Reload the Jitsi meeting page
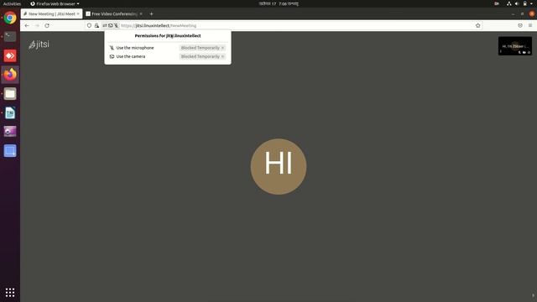This screenshot has width=537, height=302. (47, 26)
